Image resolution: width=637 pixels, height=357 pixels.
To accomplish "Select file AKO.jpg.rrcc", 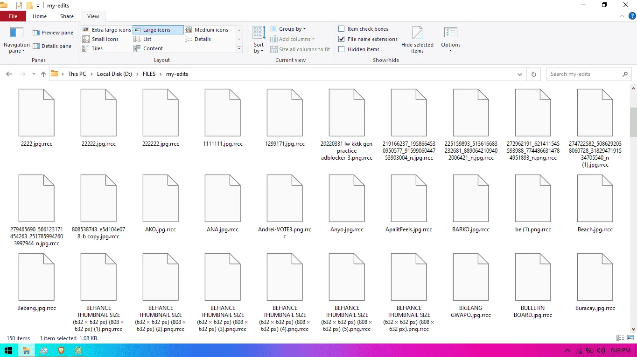I will (x=161, y=204).
